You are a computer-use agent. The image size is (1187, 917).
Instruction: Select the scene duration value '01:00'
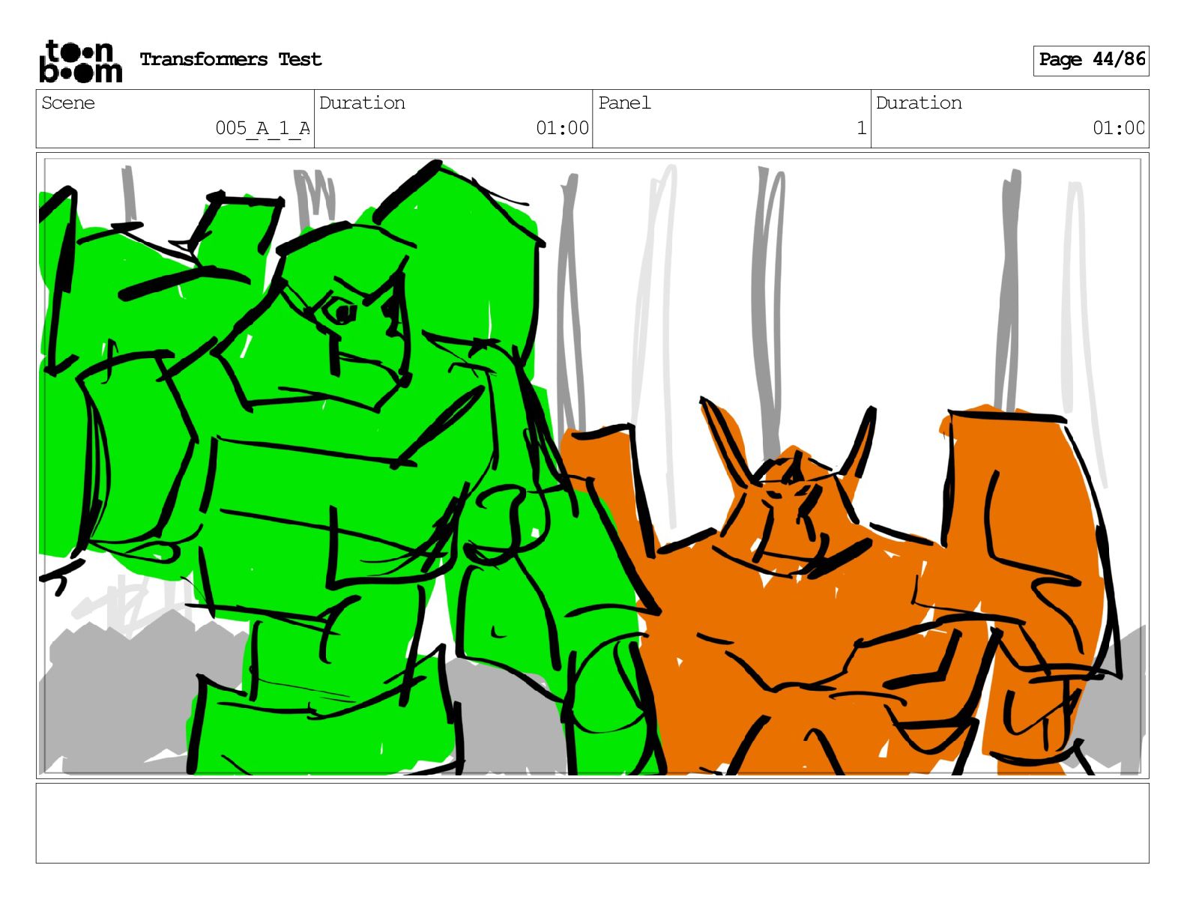[x=562, y=128]
